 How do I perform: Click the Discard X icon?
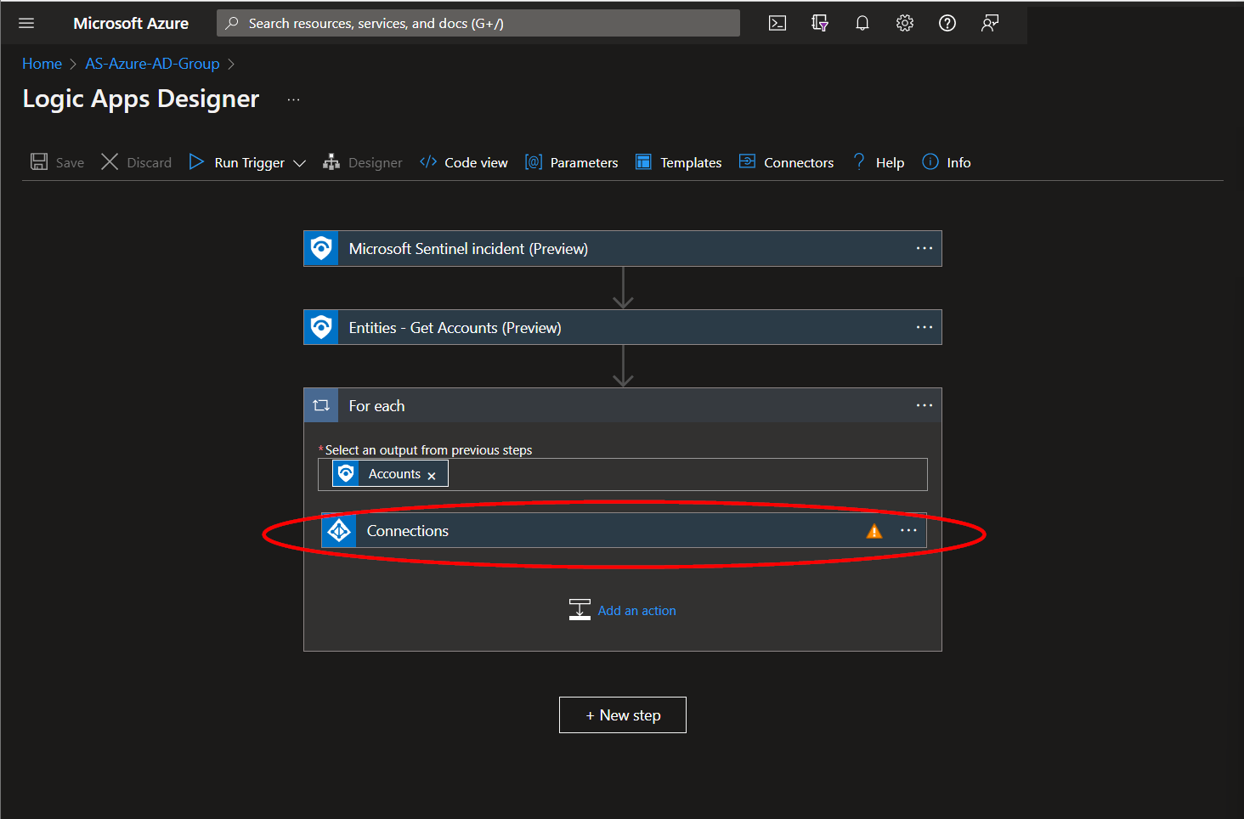[110, 161]
